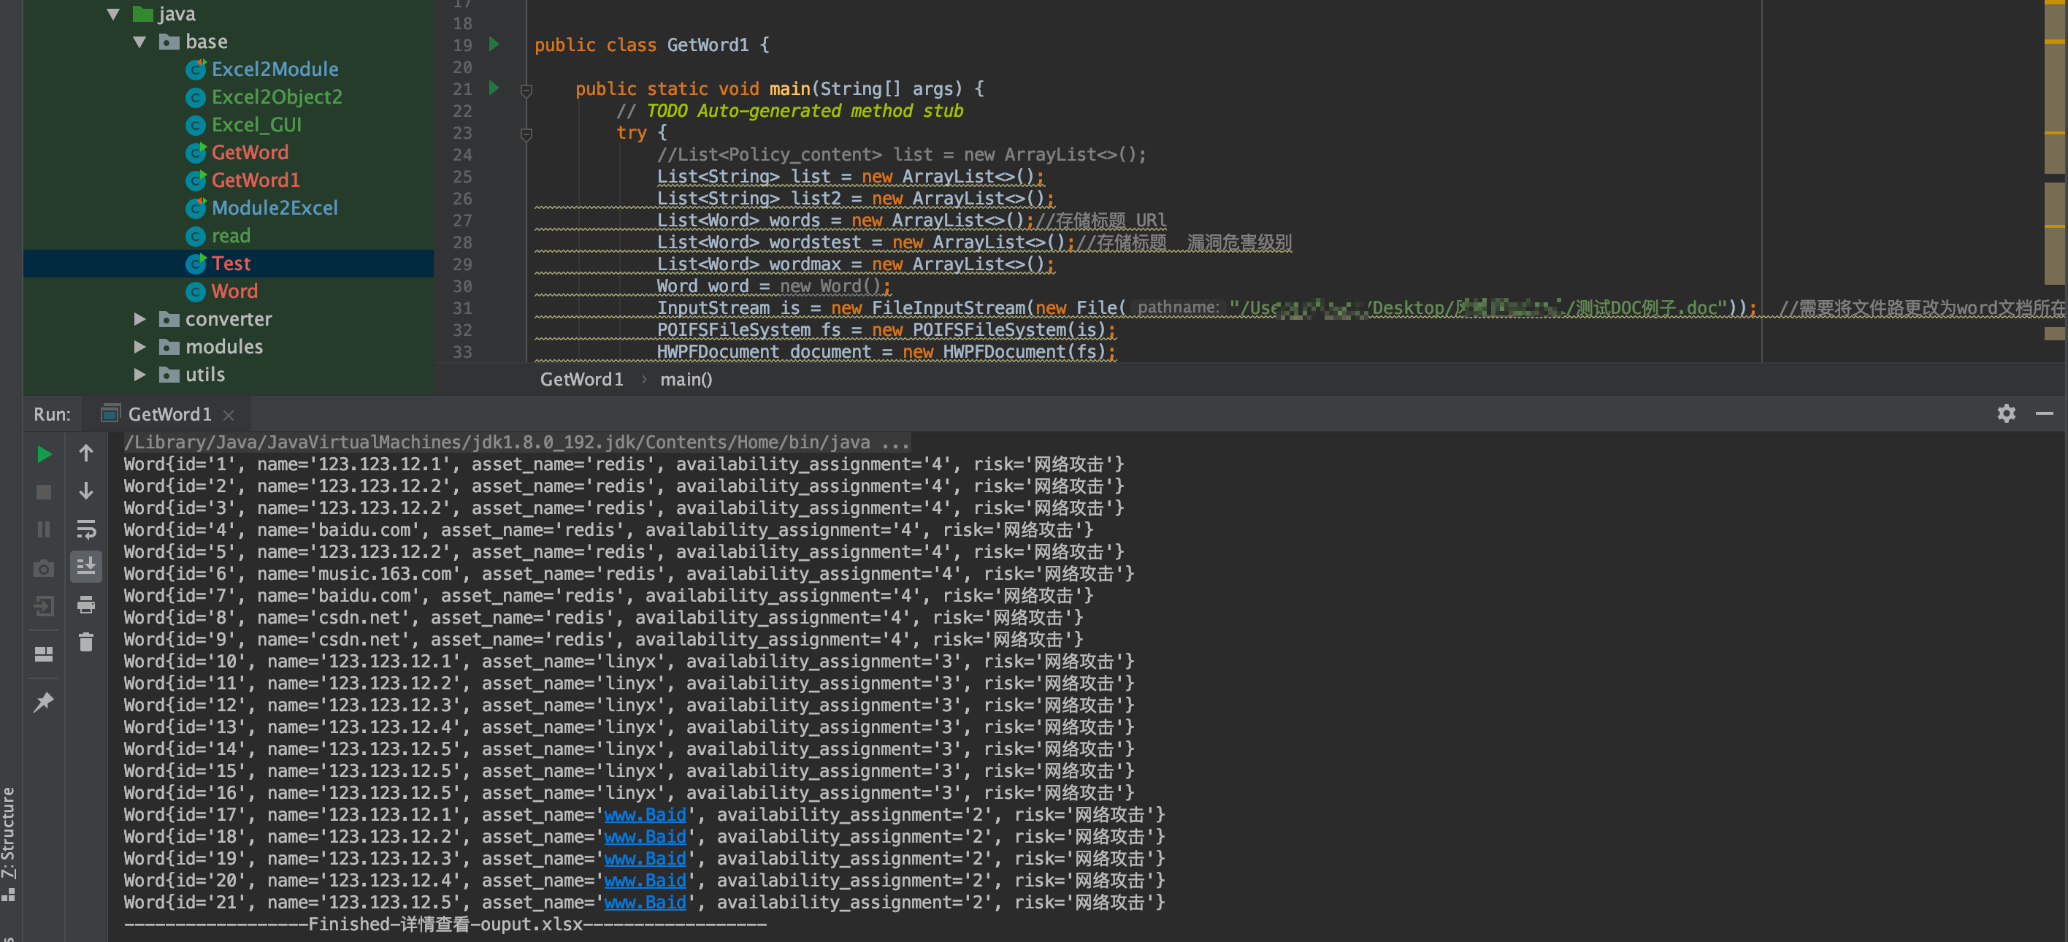
Task: Toggle the Pin Tab icon
Action: point(44,702)
